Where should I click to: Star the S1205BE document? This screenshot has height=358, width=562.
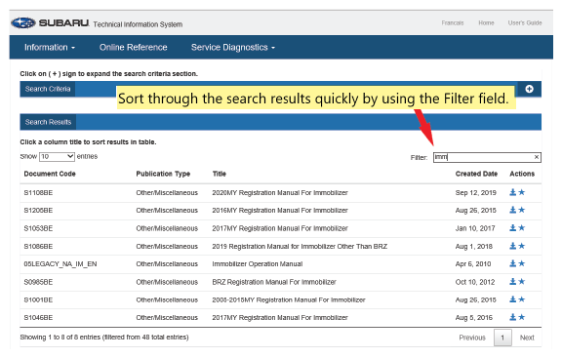[x=522, y=210]
